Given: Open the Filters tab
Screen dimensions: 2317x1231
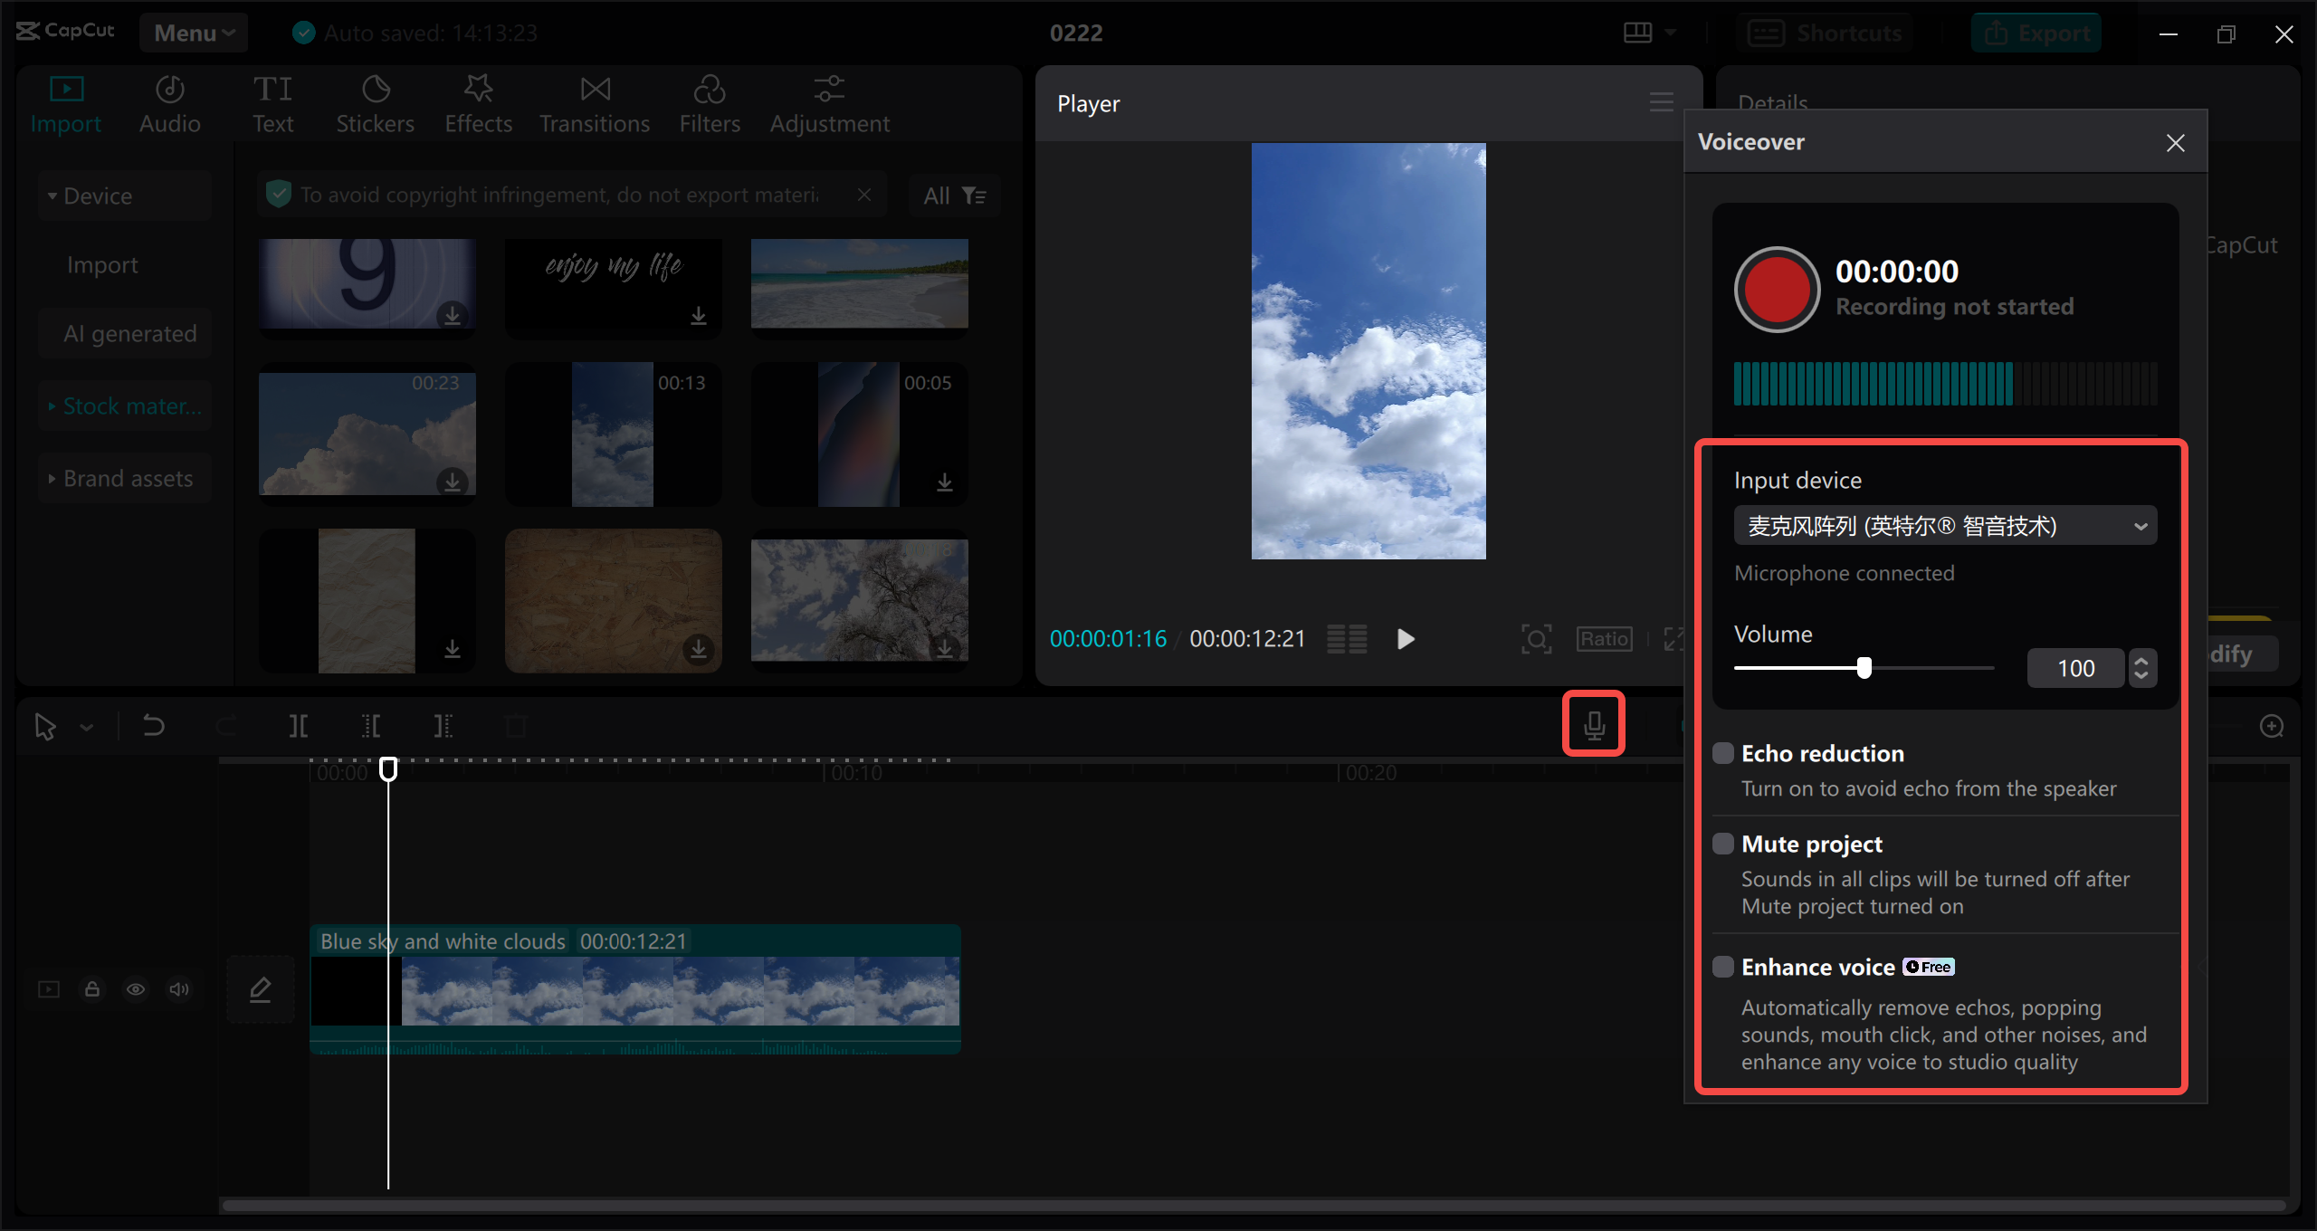Looking at the screenshot, I should 710,104.
